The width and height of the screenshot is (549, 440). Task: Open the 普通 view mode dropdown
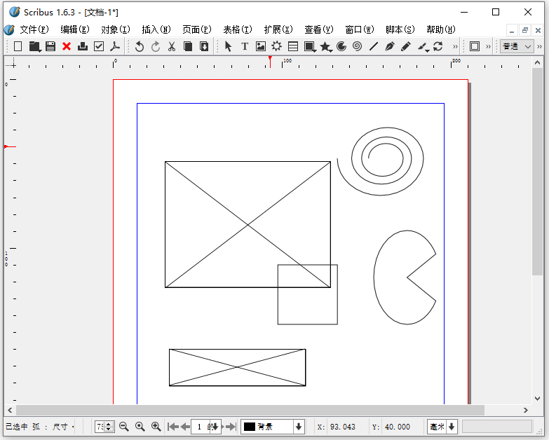[517, 46]
